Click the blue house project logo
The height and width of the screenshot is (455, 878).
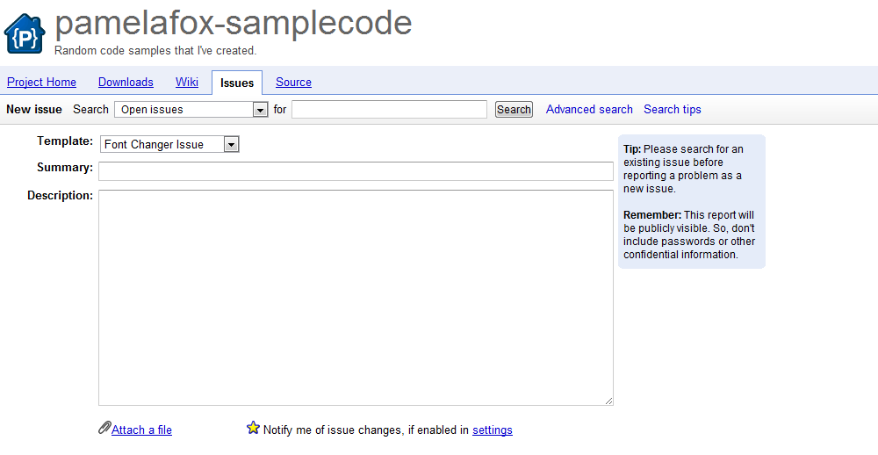pos(25,33)
